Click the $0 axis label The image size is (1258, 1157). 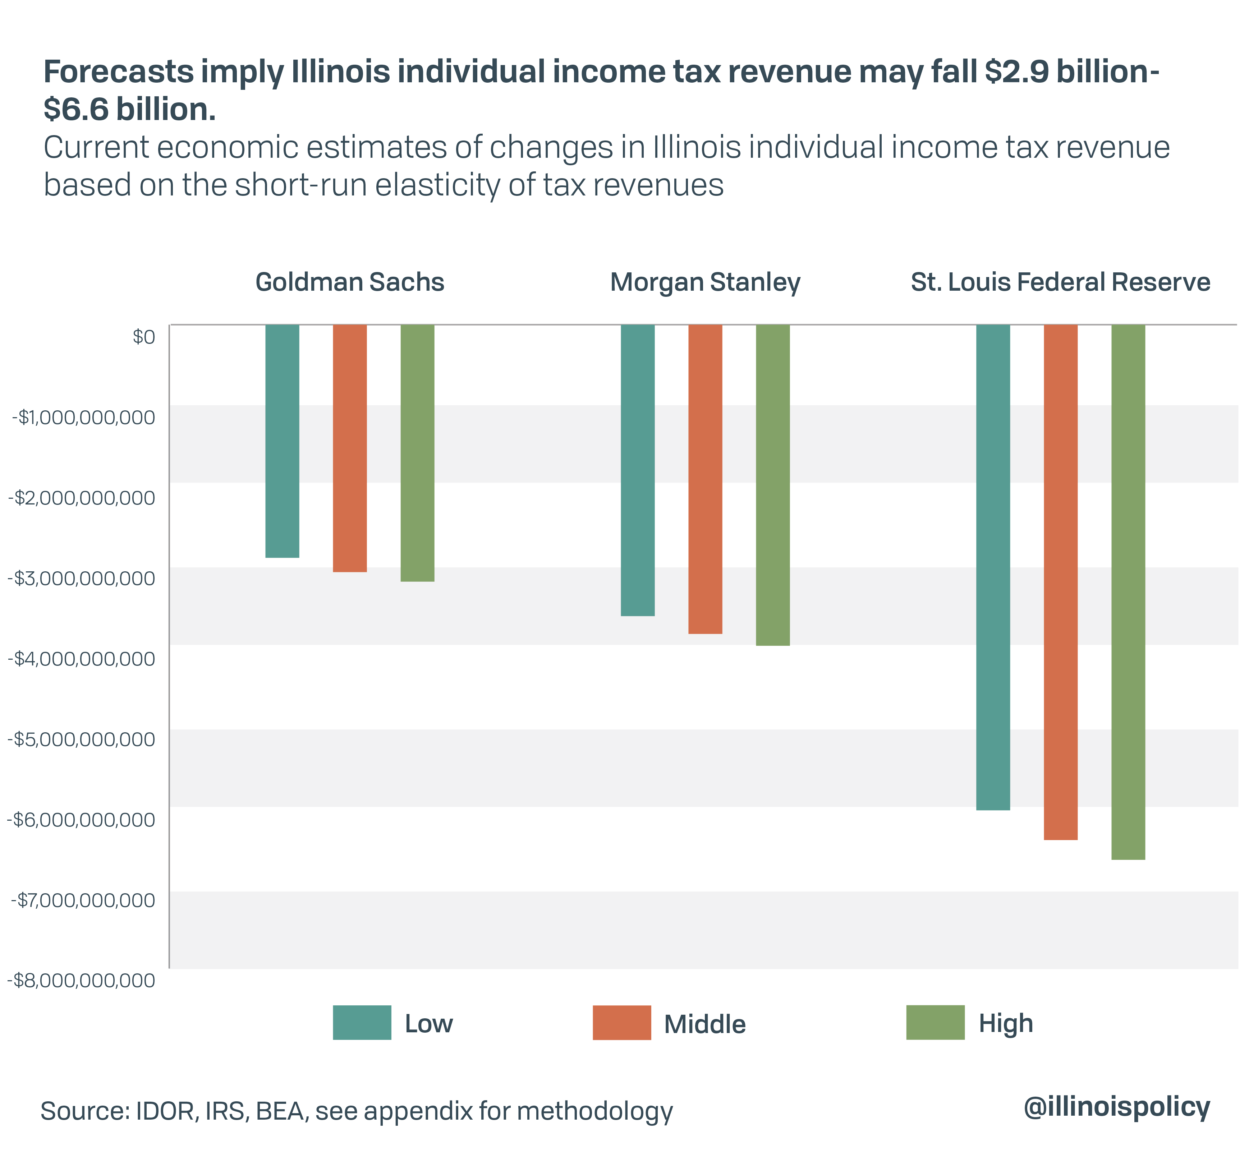144,337
